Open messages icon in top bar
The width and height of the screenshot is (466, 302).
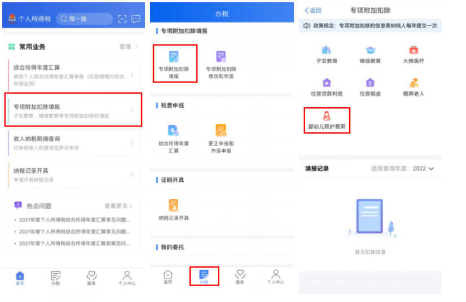pyautogui.click(x=136, y=19)
